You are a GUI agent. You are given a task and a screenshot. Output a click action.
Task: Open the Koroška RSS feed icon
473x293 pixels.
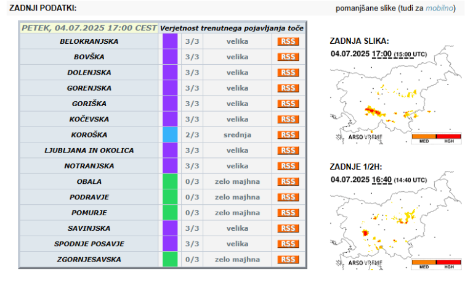(288, 134)
